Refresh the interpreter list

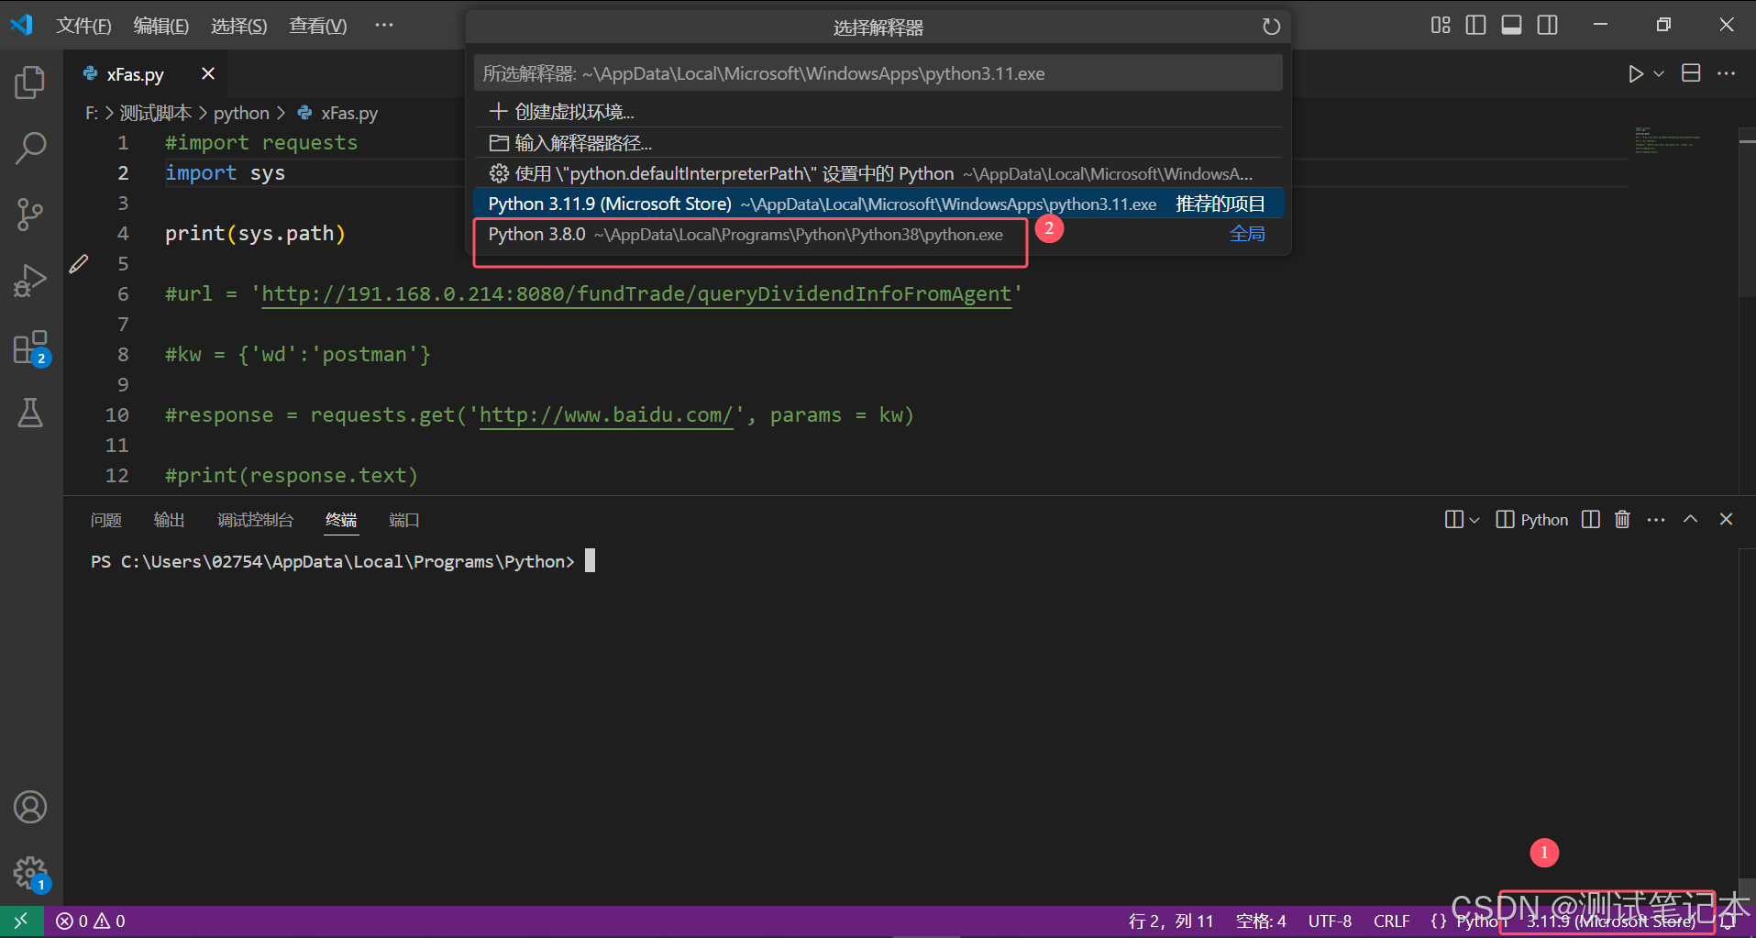pos(1271,27)
